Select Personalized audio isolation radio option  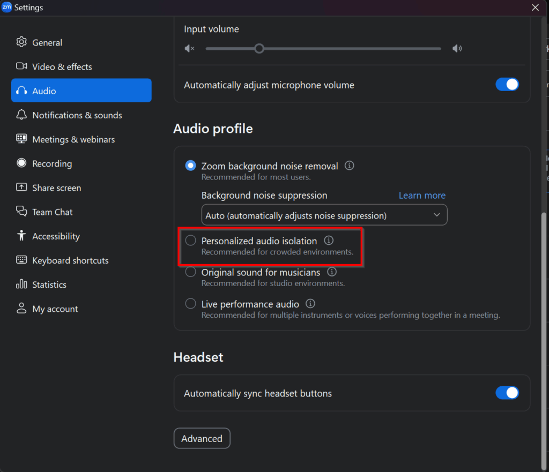pyautogui.click(x=190, y=241)
